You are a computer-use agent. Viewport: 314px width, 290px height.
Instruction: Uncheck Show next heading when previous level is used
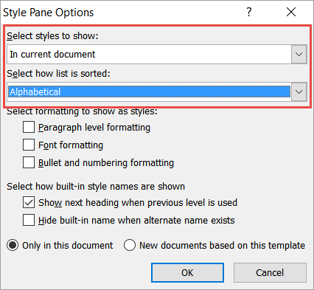pyautogui.click(x=29, y=202)
